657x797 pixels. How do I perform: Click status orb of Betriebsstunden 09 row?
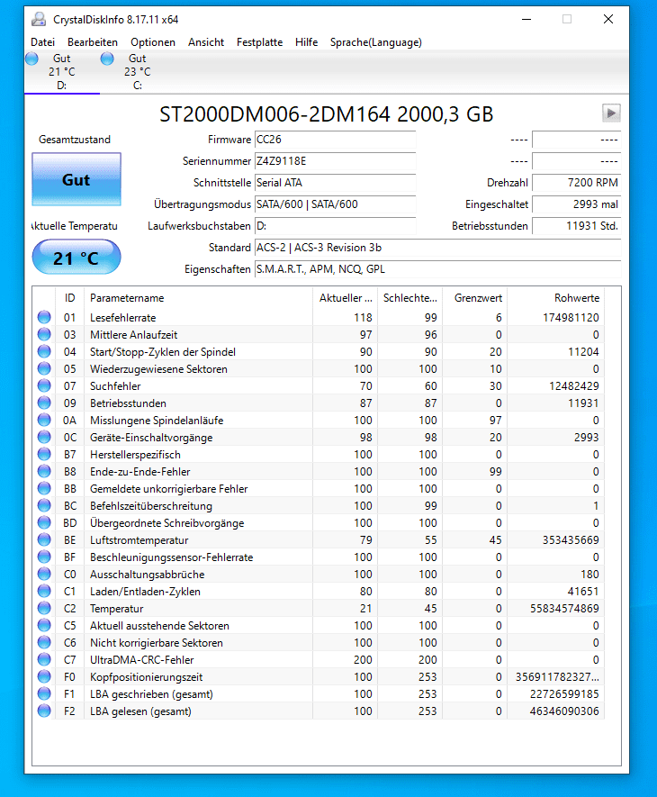point(44,403)
